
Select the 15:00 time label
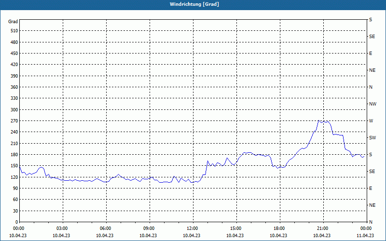236,228
